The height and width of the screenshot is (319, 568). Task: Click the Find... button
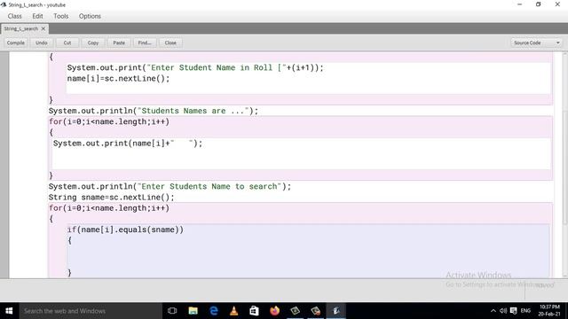point(145,43)
